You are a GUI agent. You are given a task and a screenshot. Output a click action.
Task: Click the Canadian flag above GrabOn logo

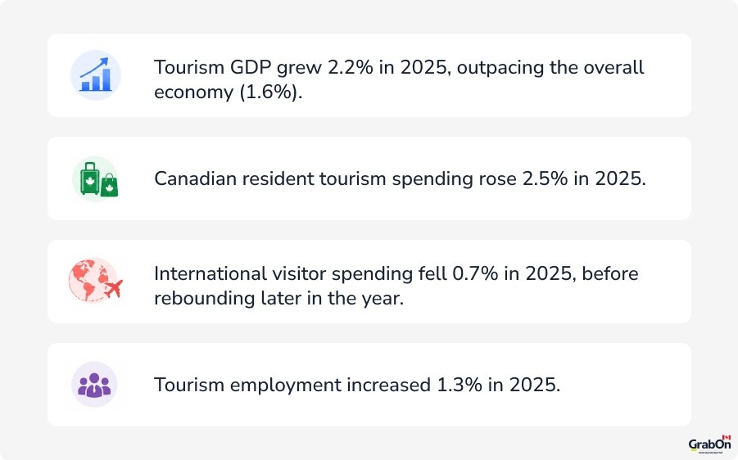point(726,437)
